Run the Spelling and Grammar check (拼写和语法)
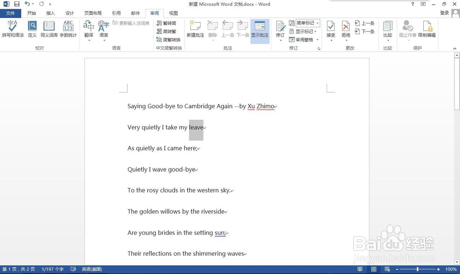The width and height of the screenshot is (460, 274). [12, 29]
